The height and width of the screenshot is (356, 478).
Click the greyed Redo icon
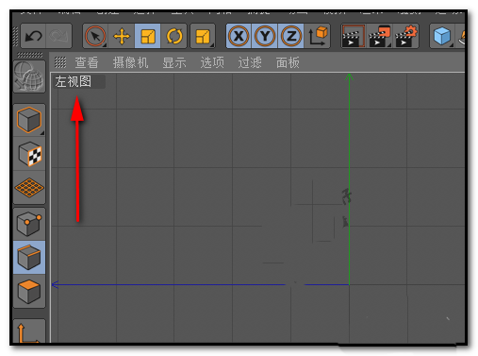(58, 36)
